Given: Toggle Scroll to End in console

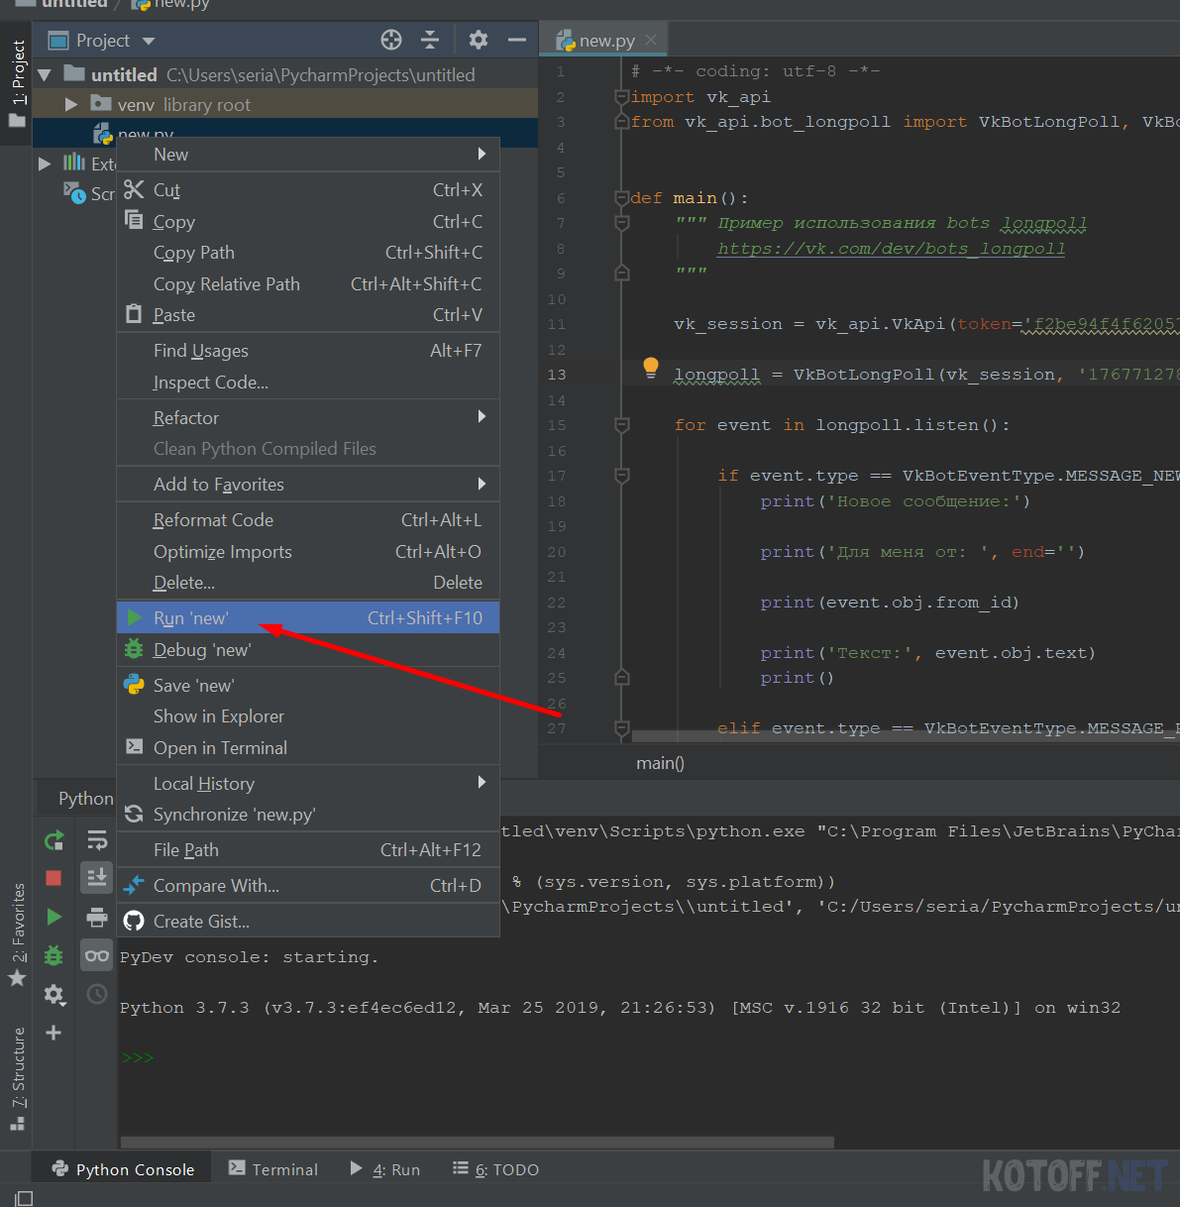Looking at the screenshot, I should click(97, 878).
